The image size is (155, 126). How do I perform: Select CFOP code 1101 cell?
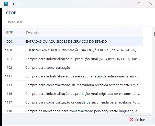[x=8, y=59]
